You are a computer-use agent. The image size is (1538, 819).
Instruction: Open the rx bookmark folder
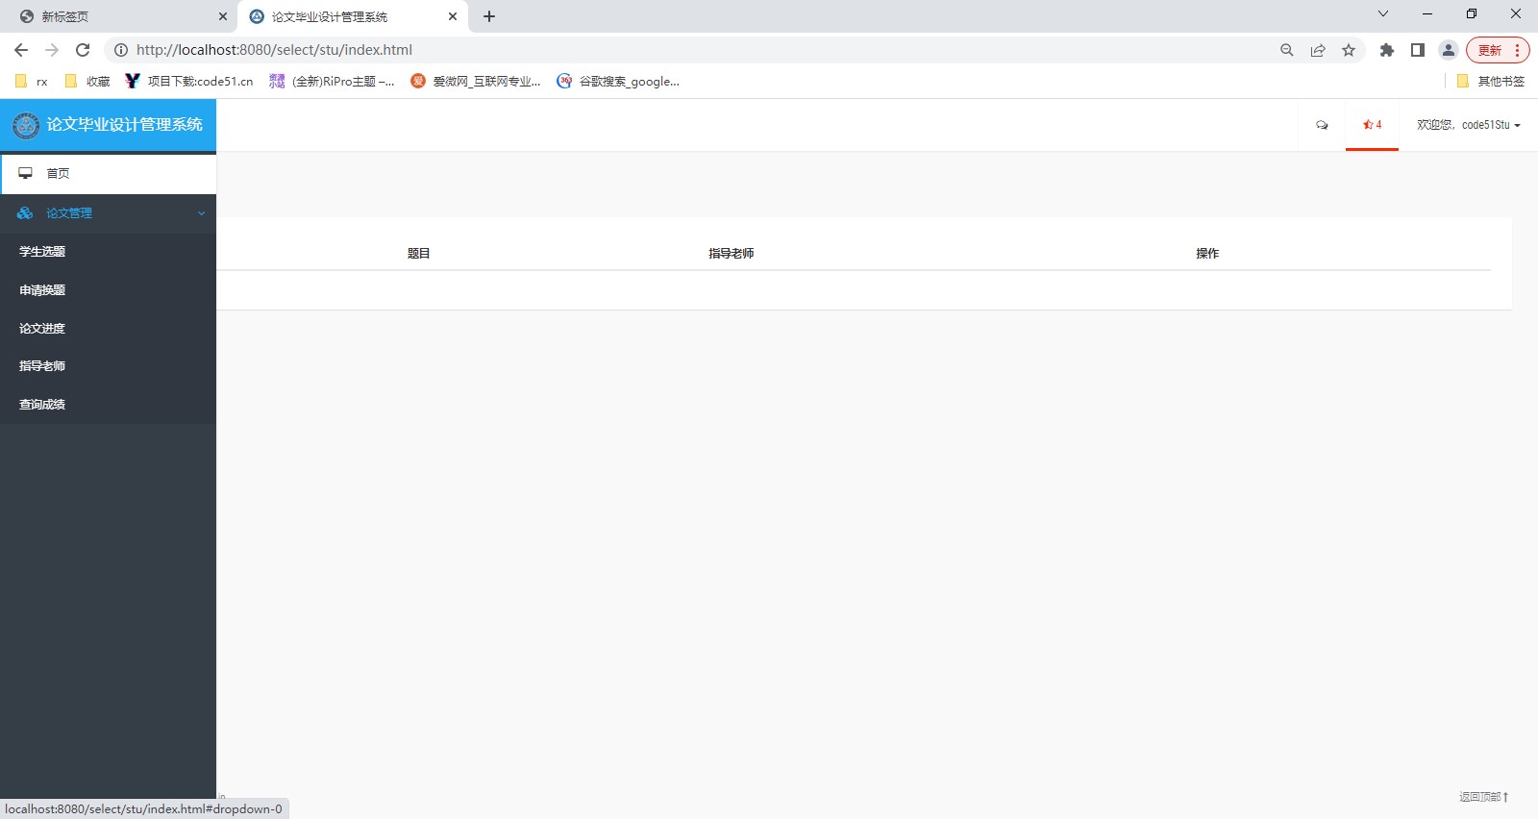tap(32, 82)
